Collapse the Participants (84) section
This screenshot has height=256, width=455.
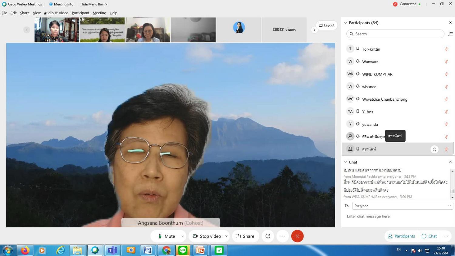[345, 23]
